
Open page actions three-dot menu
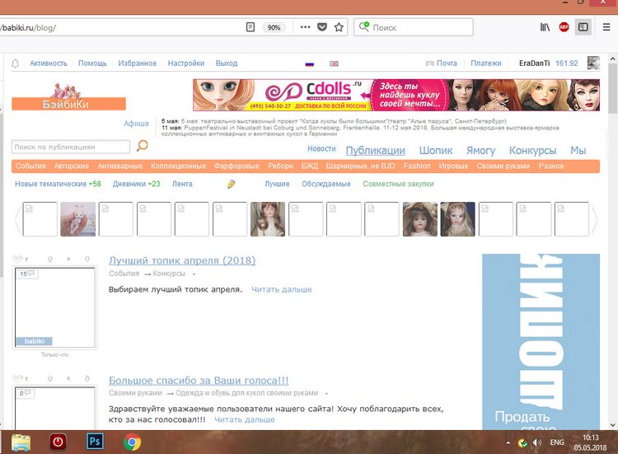point(305,27)
